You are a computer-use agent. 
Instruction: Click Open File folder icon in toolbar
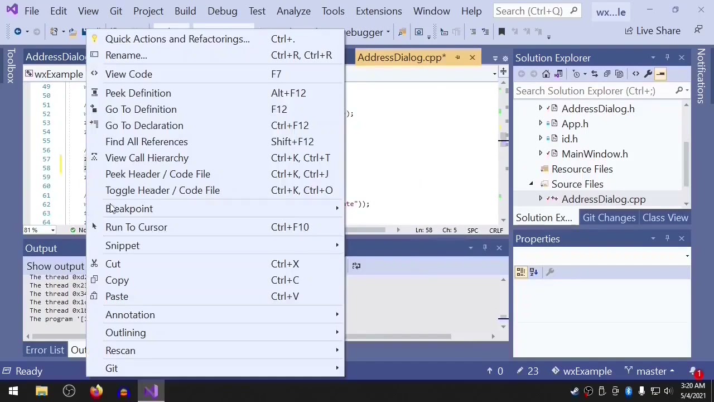click(x=73, y=32)
